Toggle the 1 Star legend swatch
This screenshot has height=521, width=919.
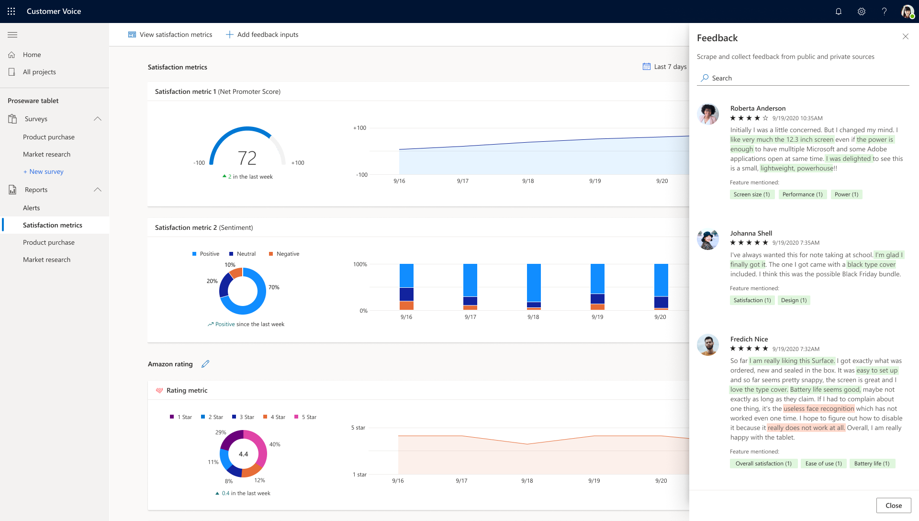click(x=172, y=417)
